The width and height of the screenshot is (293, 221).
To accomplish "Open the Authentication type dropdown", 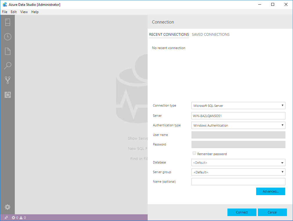I will point(238,125).
